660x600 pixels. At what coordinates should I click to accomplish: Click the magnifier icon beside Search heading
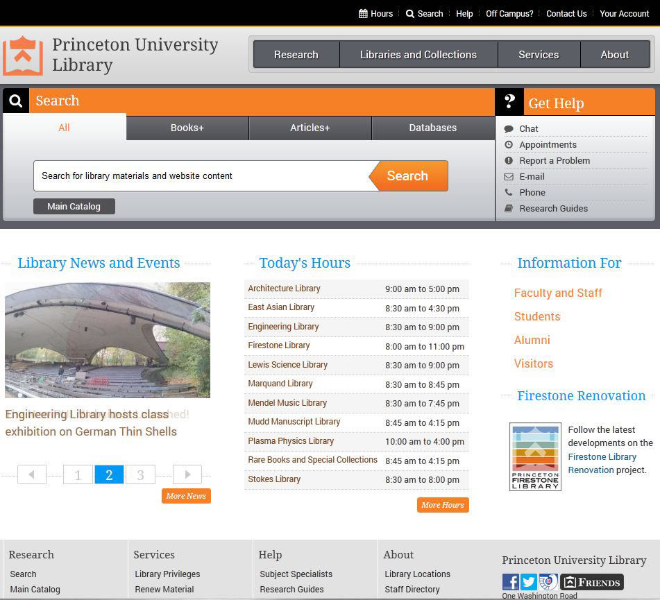pos(15,101)
